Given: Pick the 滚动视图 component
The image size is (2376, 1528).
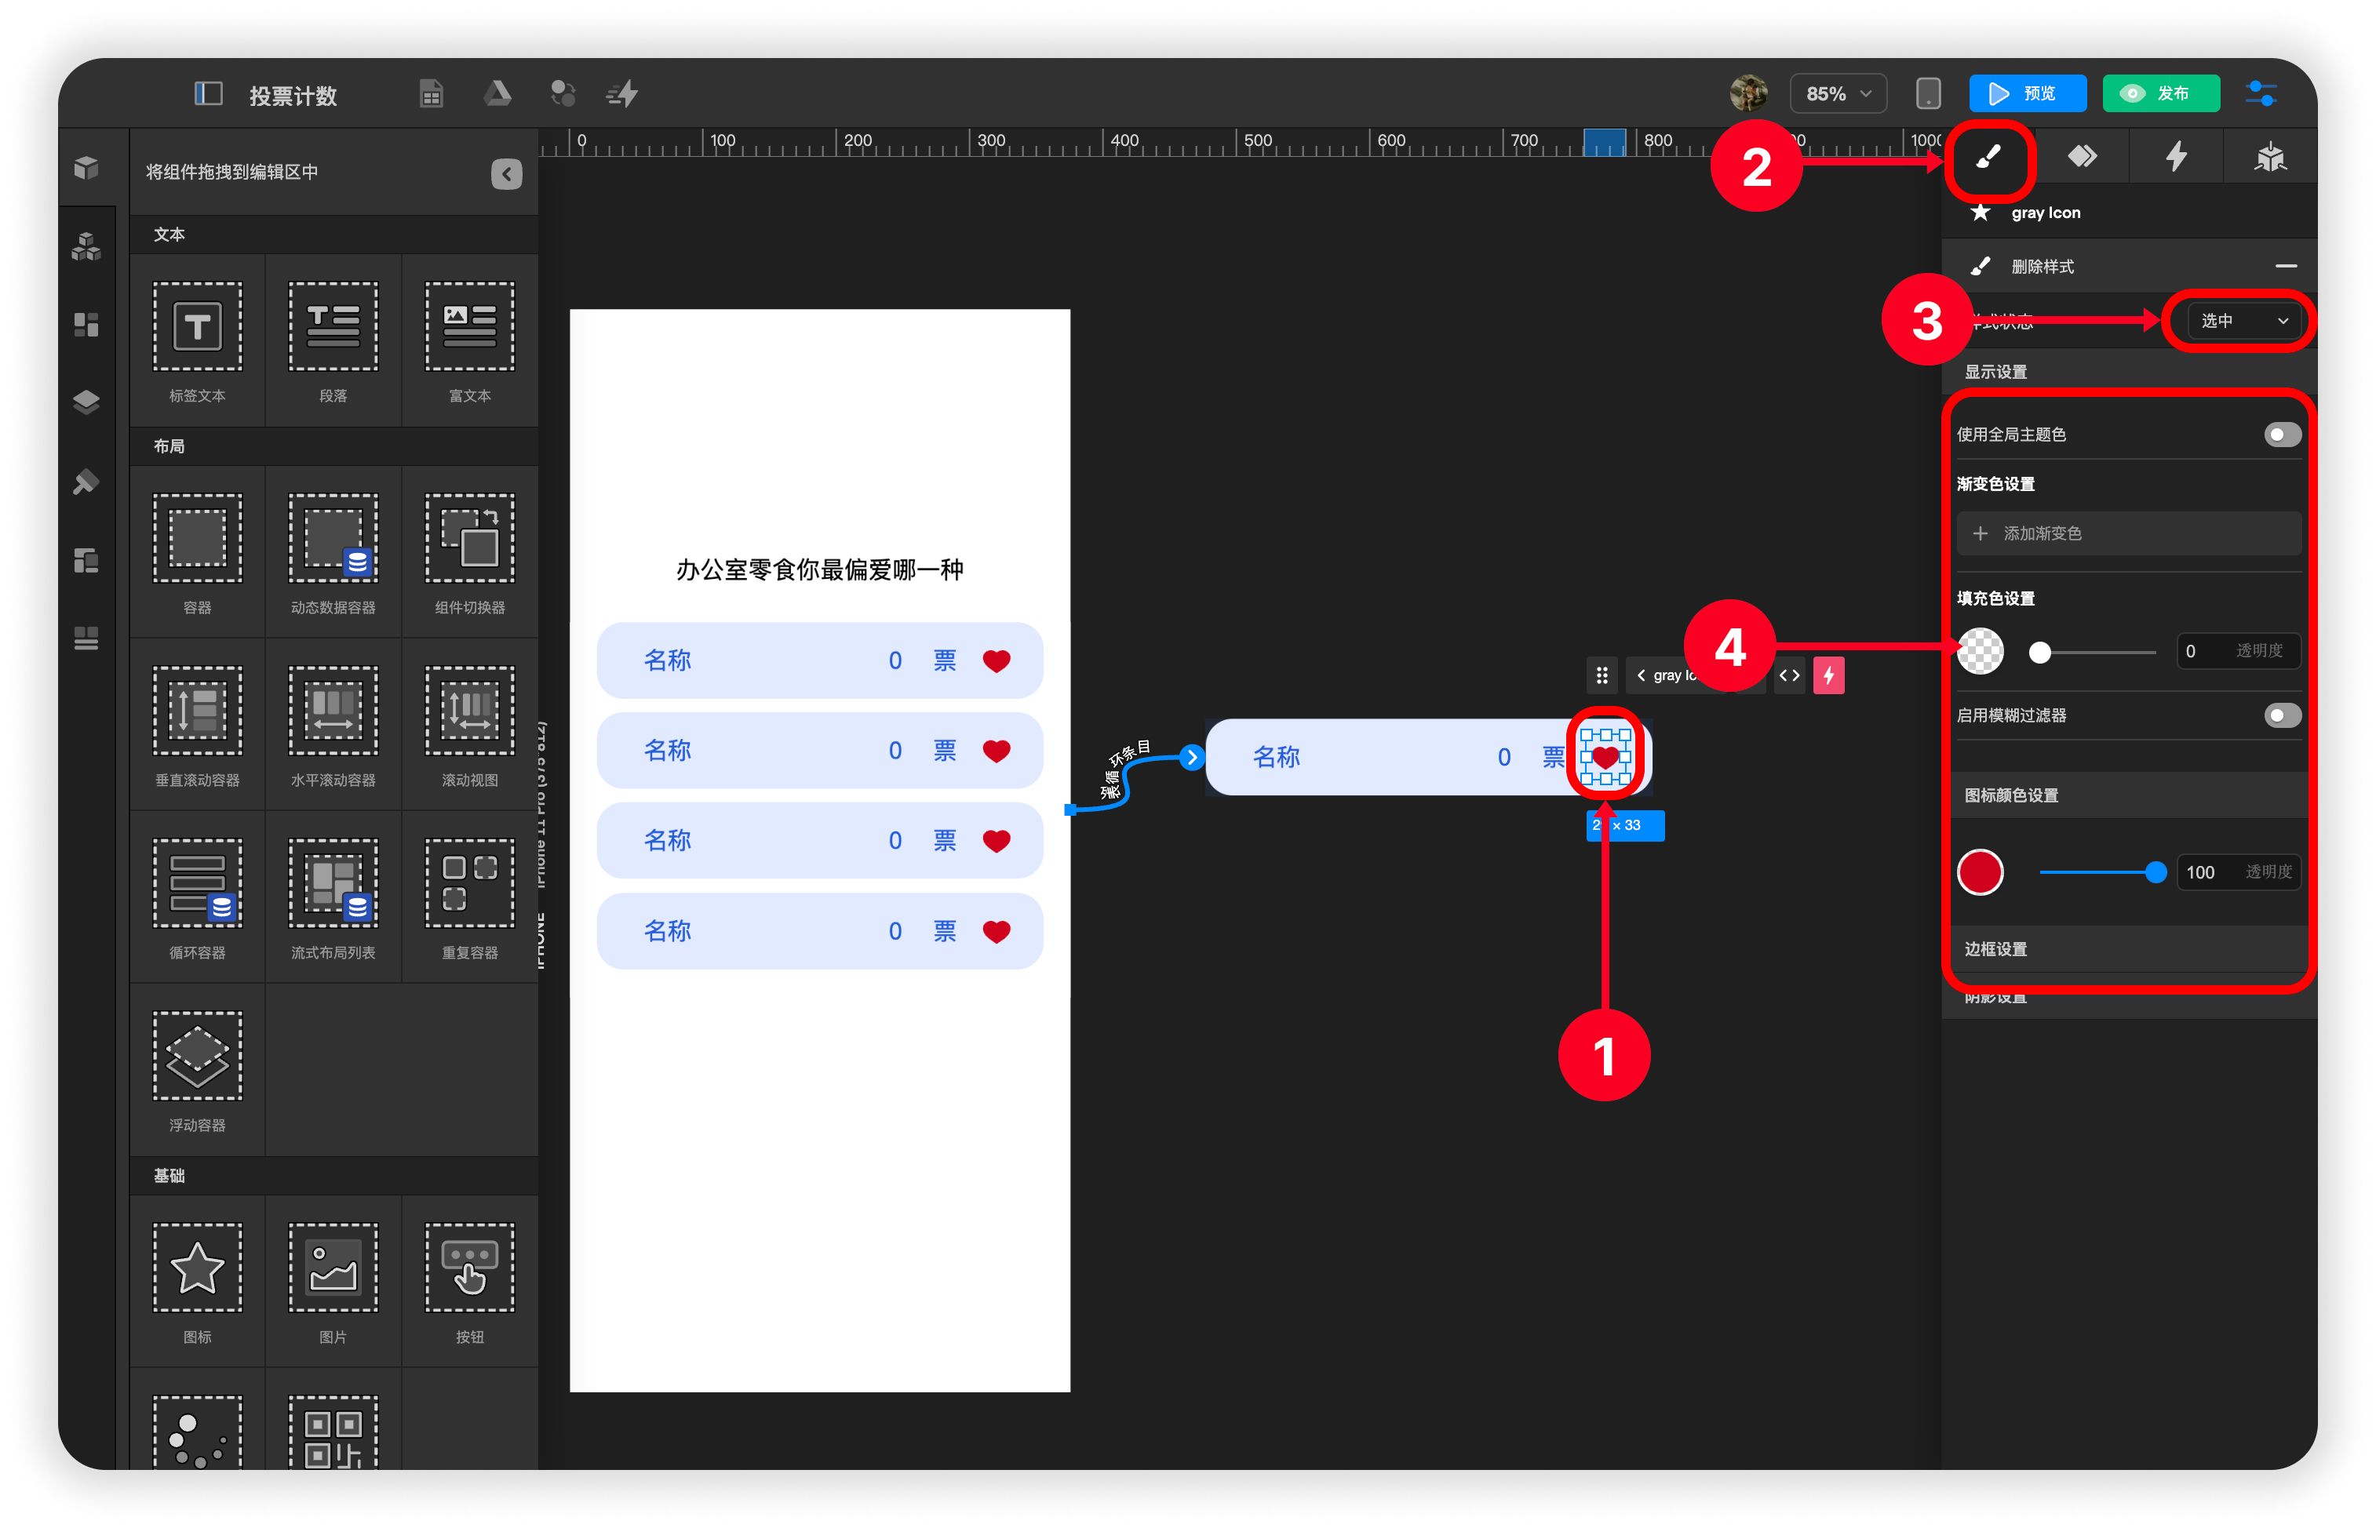Looking at the screenshot, I should click(x=469, y=724).
